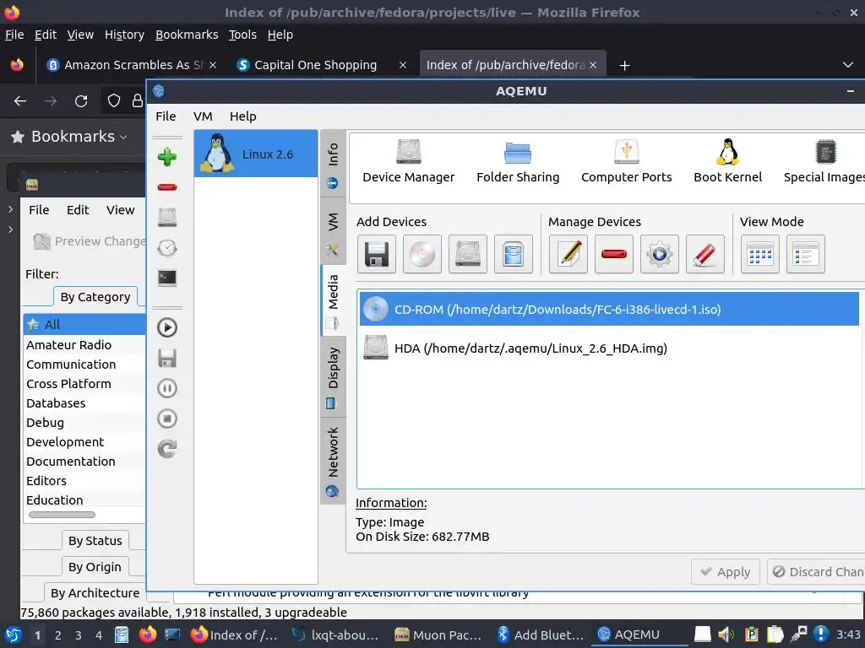This screenshot has width=865, height=648.
Task: Switch to workspace 2 in taskbar
Action: click(x=58, y=635)
